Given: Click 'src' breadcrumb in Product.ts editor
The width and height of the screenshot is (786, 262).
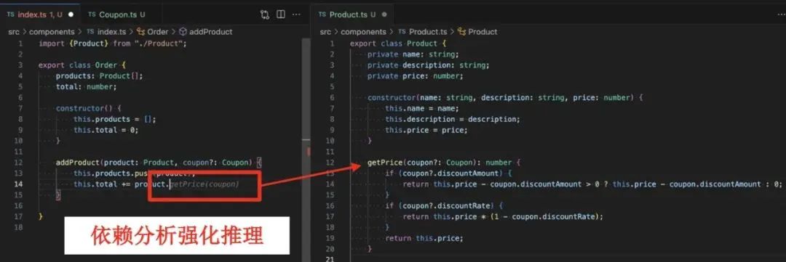Looking at the screenshot, I should point(326,31).
